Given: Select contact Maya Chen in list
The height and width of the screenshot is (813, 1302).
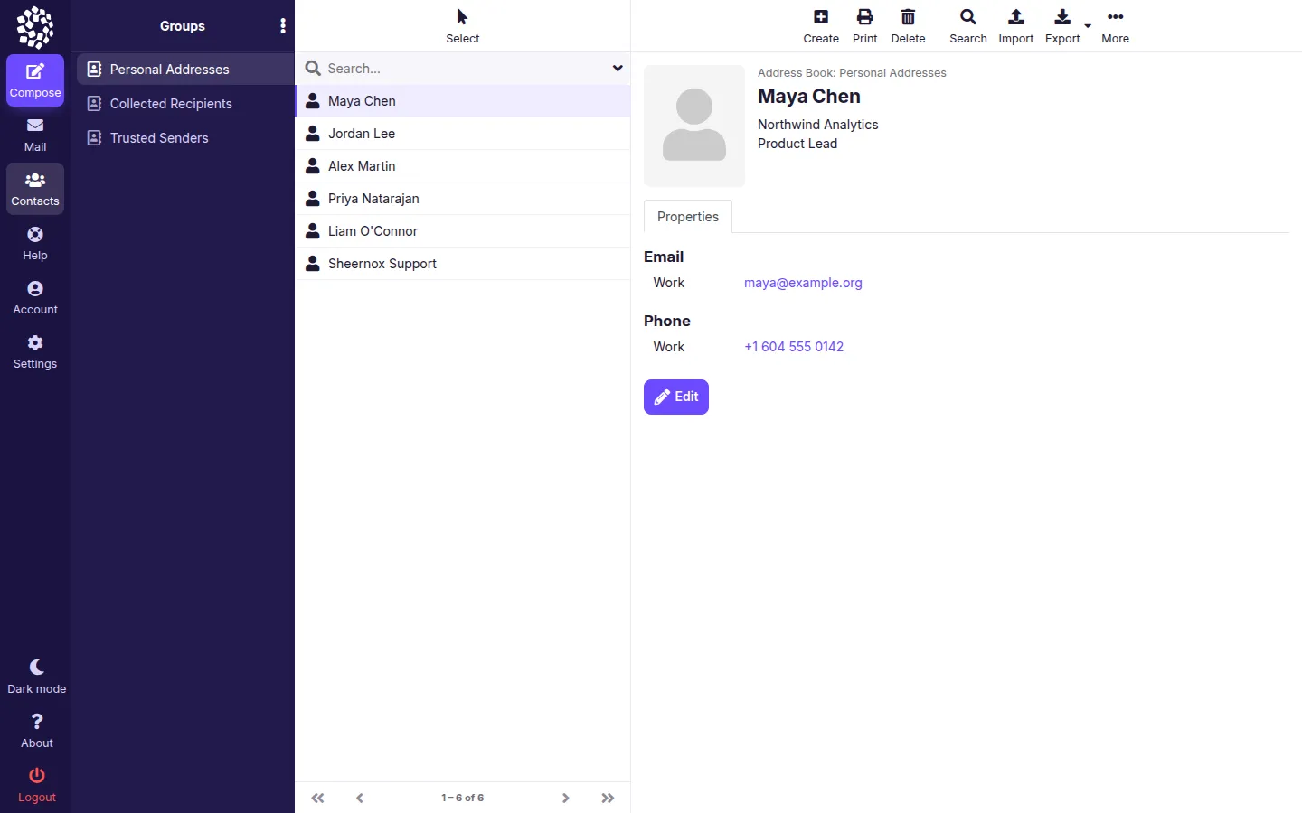Looking at the screenshot, I should [463, 101].
